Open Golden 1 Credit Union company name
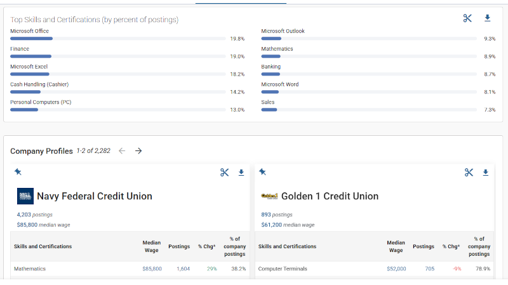The image size is (508, 285). 330,196
